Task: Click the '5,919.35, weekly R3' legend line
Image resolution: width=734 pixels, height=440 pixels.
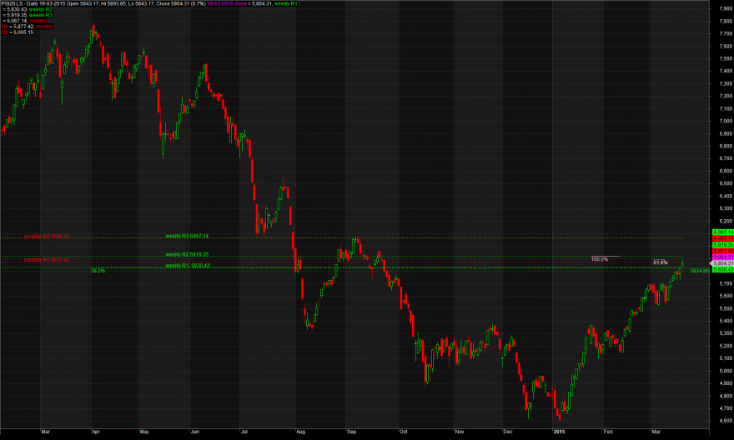Action: pos(28,15)
